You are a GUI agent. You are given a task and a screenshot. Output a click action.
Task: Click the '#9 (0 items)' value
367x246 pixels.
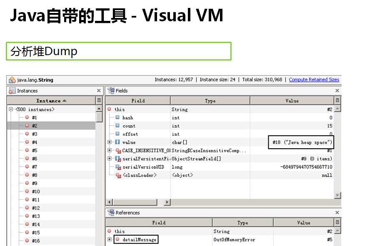click(317, 159)
